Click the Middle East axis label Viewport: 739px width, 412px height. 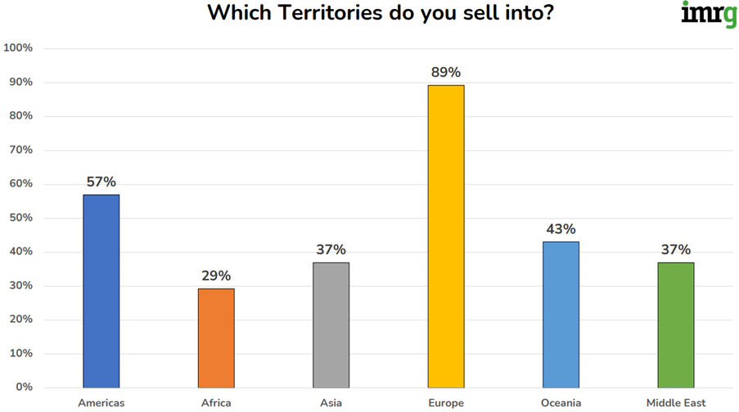coord(676,403)
